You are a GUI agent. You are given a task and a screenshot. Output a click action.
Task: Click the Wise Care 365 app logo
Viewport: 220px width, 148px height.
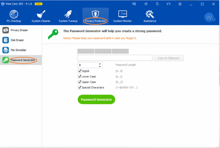coord(3,4)
